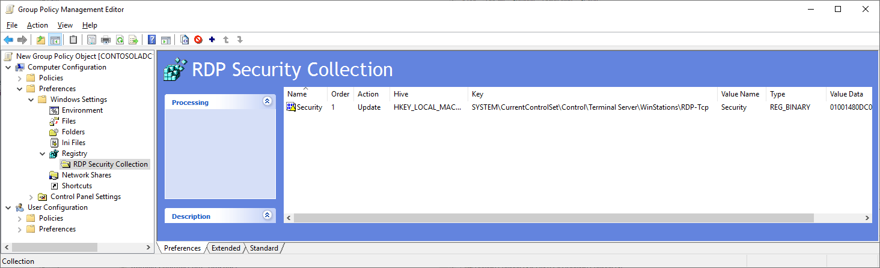Viewport: 880px width, 268px height.
Task: Click the Security registry item icon
Action: pos(292,107)
